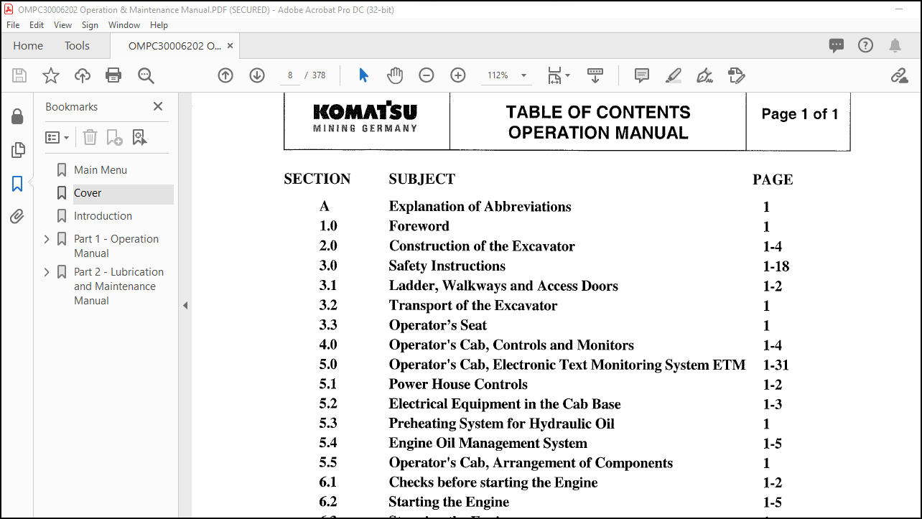Add a new bookmark icon
922x519 pixels.
point(114,137)
